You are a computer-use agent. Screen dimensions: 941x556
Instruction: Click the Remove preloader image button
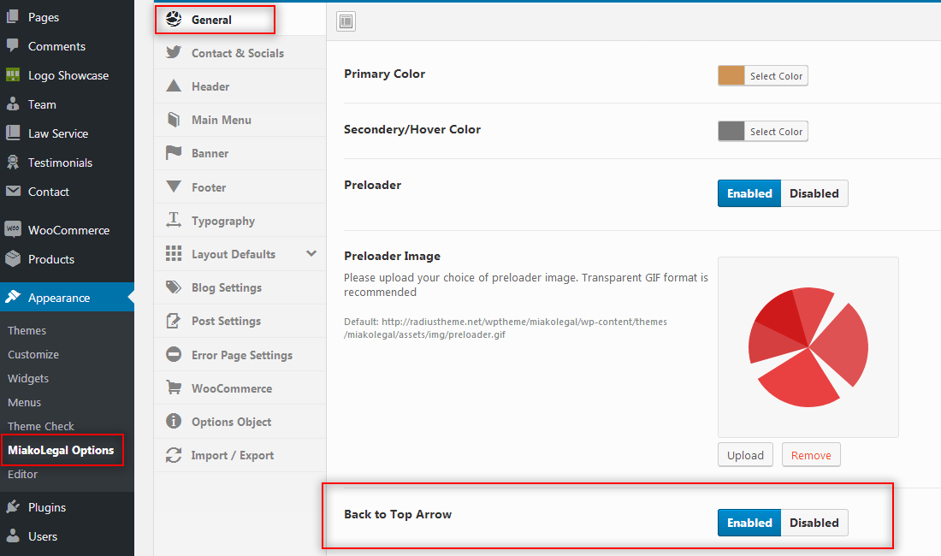coord(811,454)
